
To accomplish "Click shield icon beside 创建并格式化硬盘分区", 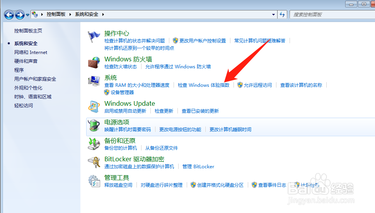I will point(193,185).
